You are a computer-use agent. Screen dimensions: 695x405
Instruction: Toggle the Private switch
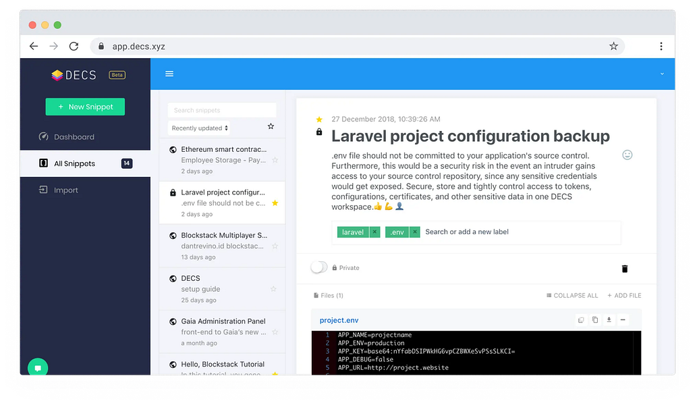(318, 267)
